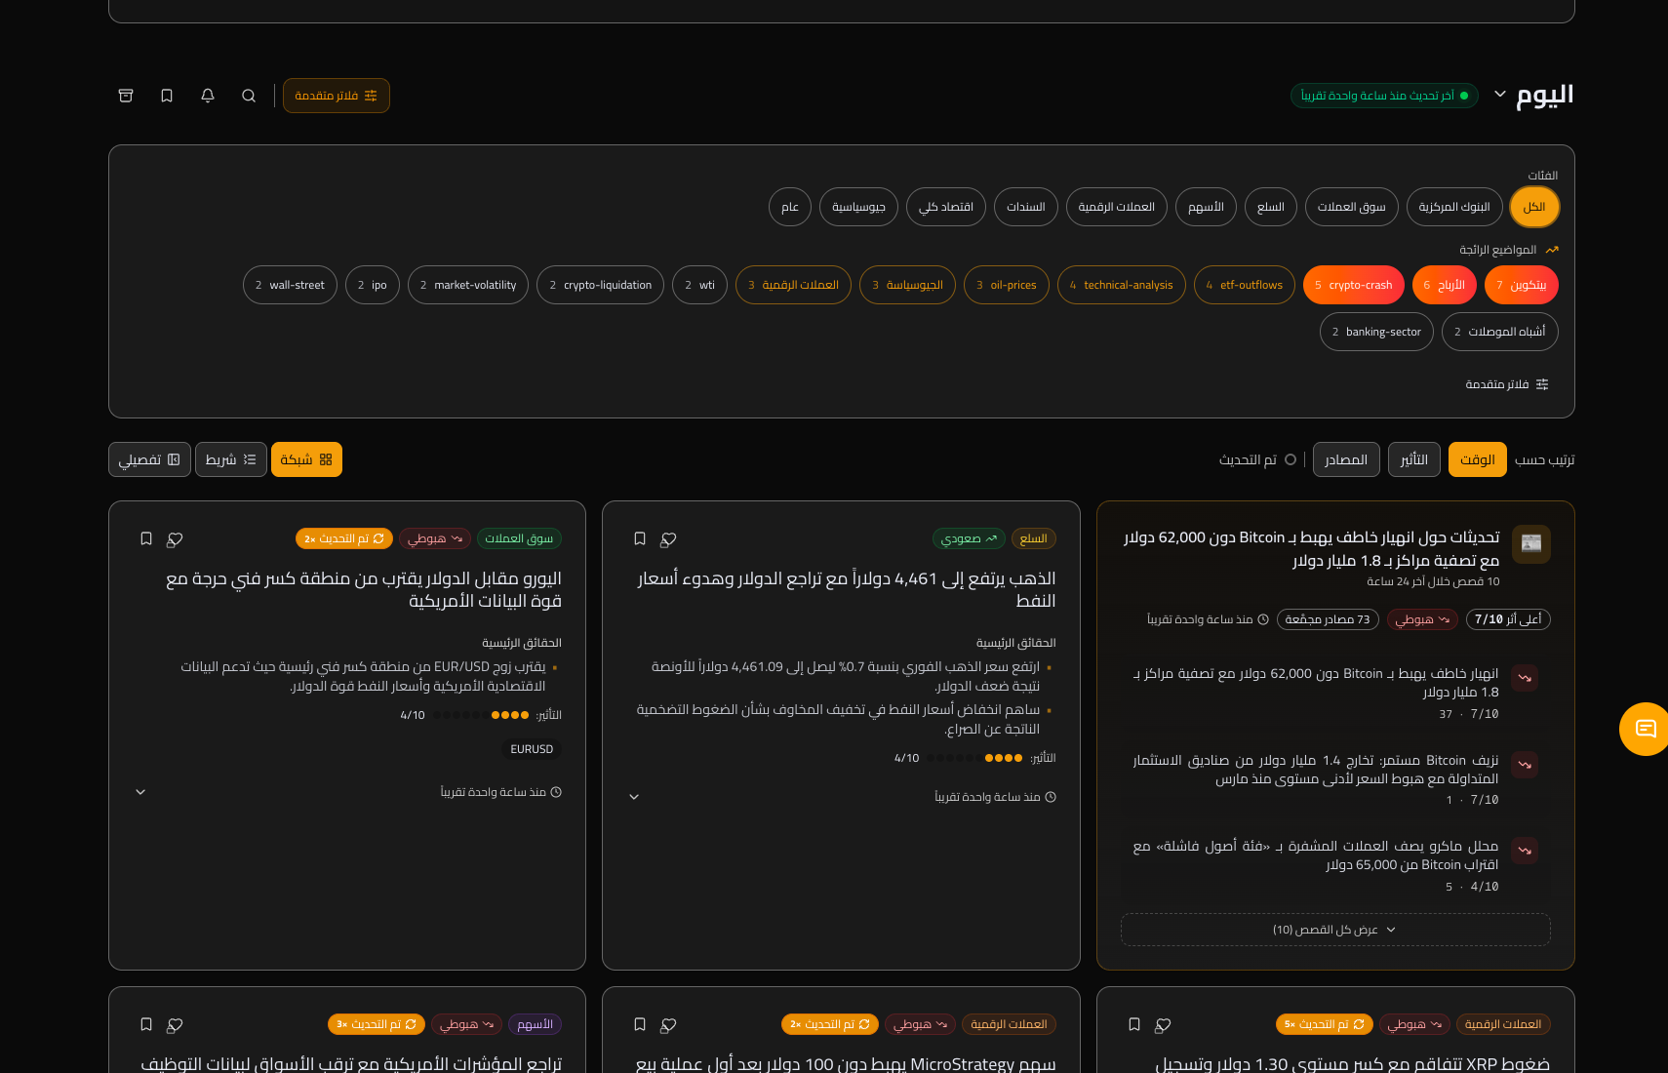The width and height of the screenshot is (1668, 1073).
Task: Click comment icon on euro dollar card
Action: point(175,538)
